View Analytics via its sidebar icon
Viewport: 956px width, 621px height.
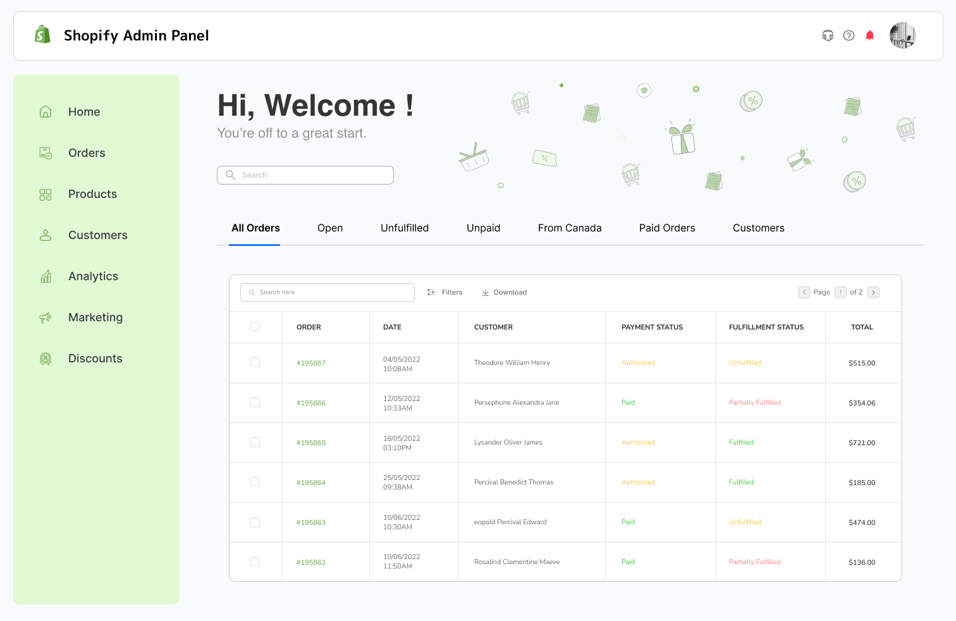pyautogui.click(x=45, y=276)
